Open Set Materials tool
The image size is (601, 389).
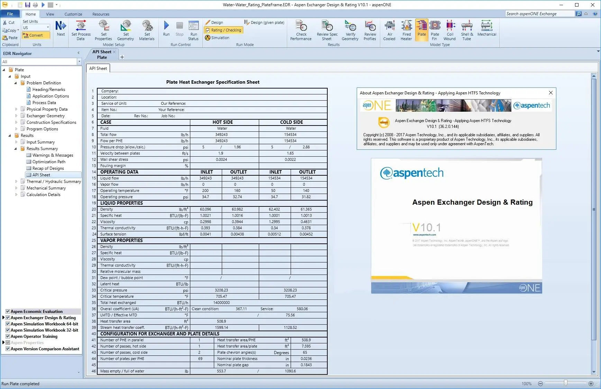147,30
